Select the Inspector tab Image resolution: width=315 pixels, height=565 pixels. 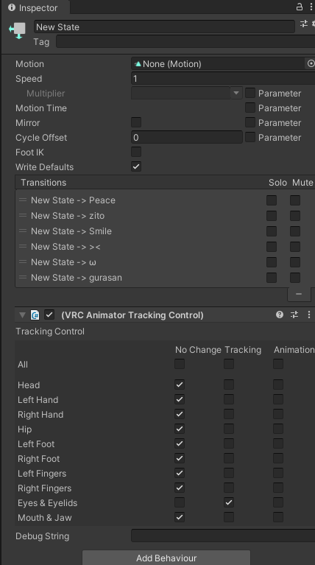point(35,7)
